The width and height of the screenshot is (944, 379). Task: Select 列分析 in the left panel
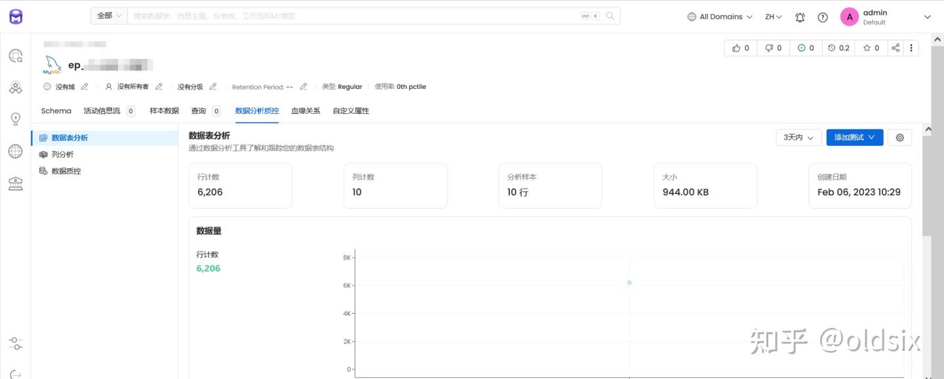[62, 154]
